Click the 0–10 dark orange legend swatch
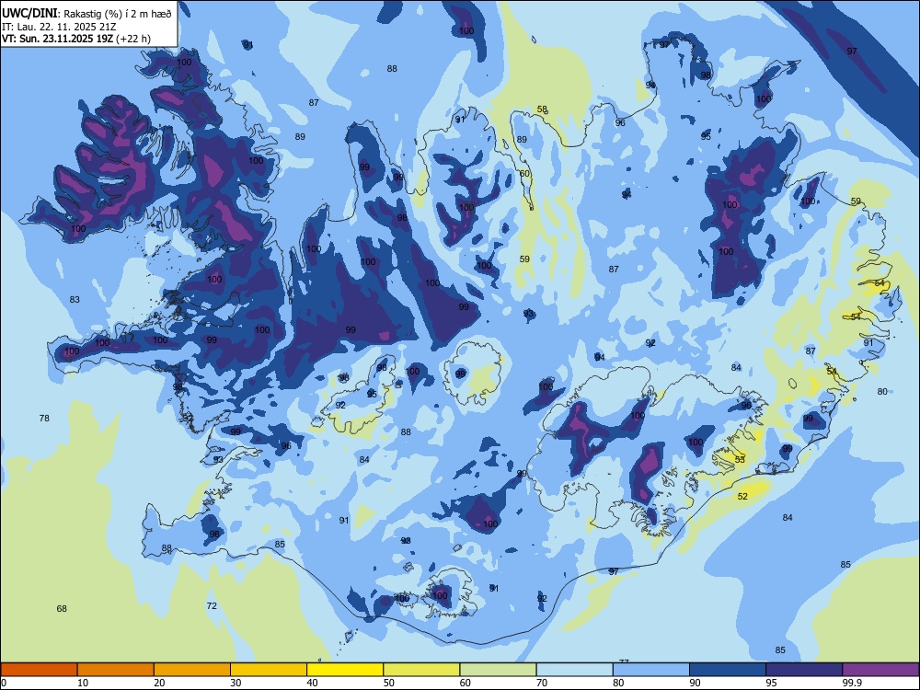Screen dimensions: 920x690 tap(39, 670)
